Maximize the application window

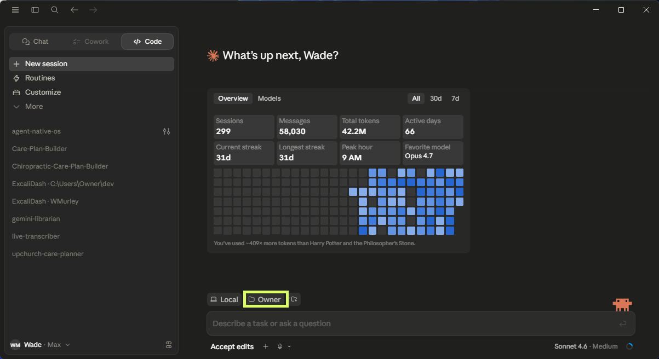point(621,10)
